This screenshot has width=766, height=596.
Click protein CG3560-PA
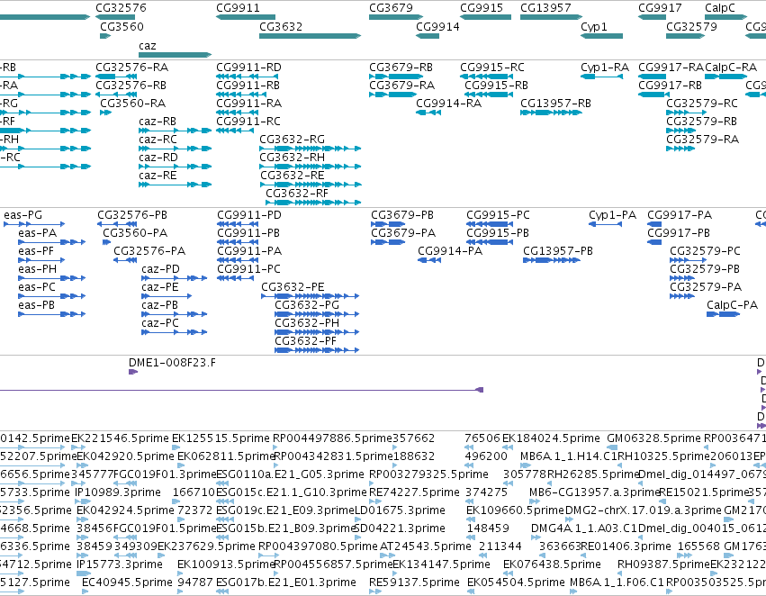[106, 242]
